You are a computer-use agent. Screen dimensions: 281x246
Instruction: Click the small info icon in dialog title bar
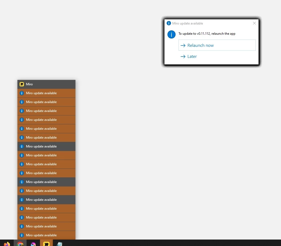[169, 23]
